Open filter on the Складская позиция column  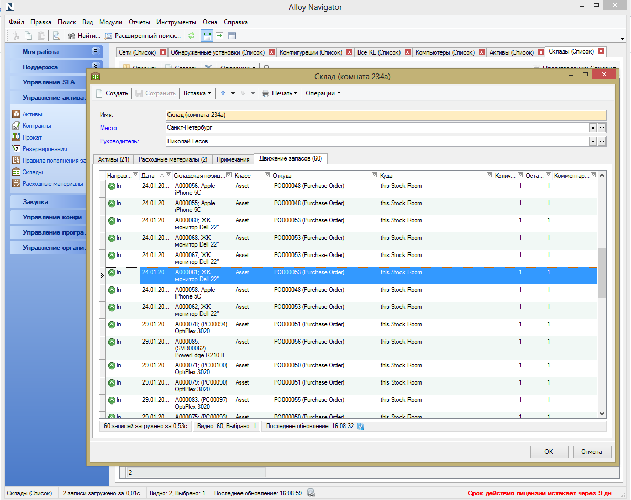tap(229, 175)
